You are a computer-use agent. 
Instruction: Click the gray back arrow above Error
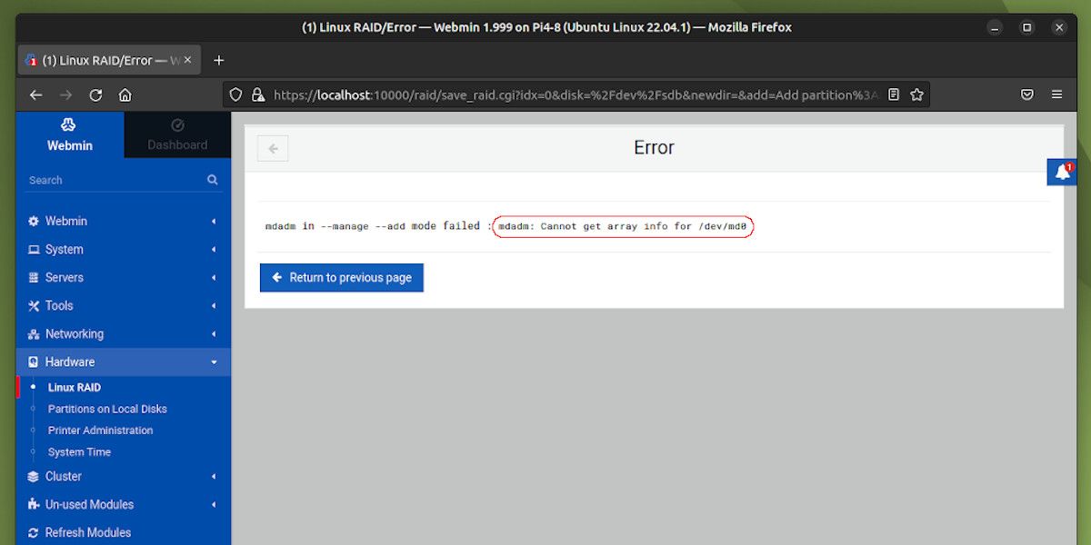[273, 147]
